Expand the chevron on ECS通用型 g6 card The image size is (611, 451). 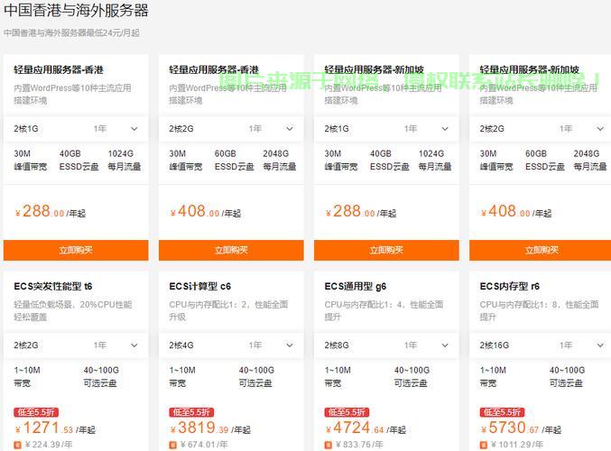[445, 345]
